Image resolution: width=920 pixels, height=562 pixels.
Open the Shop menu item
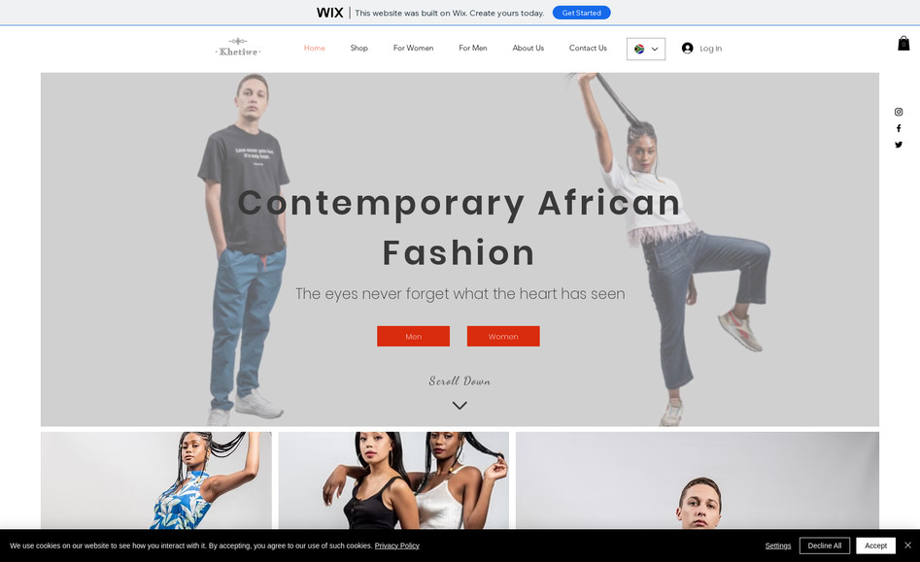[x=359, y=49]
